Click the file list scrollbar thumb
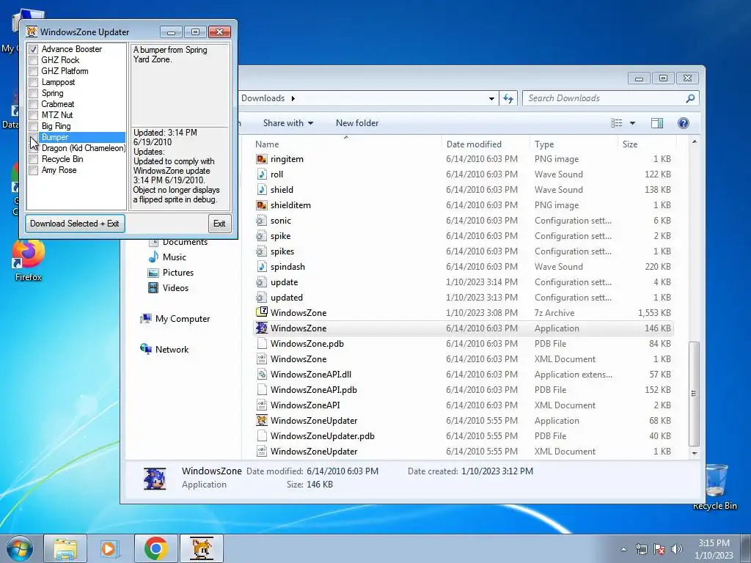 (x=694, y=394)
